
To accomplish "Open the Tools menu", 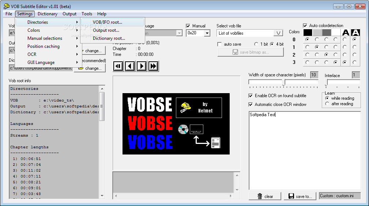I will pyautogui.click(x=87, y=14).
